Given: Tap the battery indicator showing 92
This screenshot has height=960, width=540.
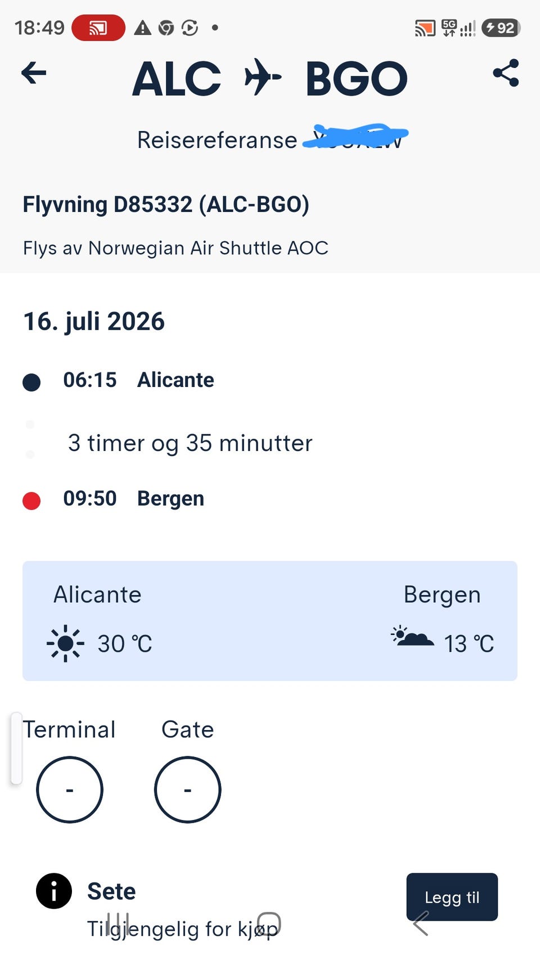Looking at the screenshot, I should [x=501, y=28].
